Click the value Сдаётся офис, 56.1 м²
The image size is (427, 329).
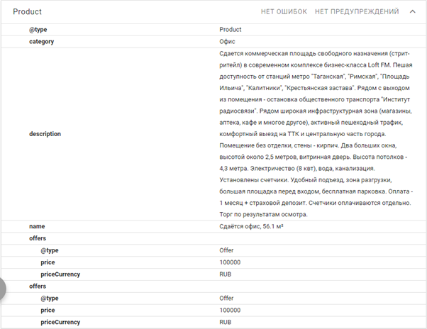click(252, 226)
